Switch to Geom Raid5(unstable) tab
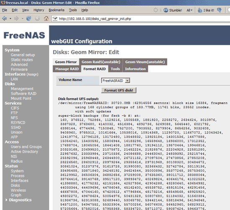The image size is (230, 210). tap(101, 62)
